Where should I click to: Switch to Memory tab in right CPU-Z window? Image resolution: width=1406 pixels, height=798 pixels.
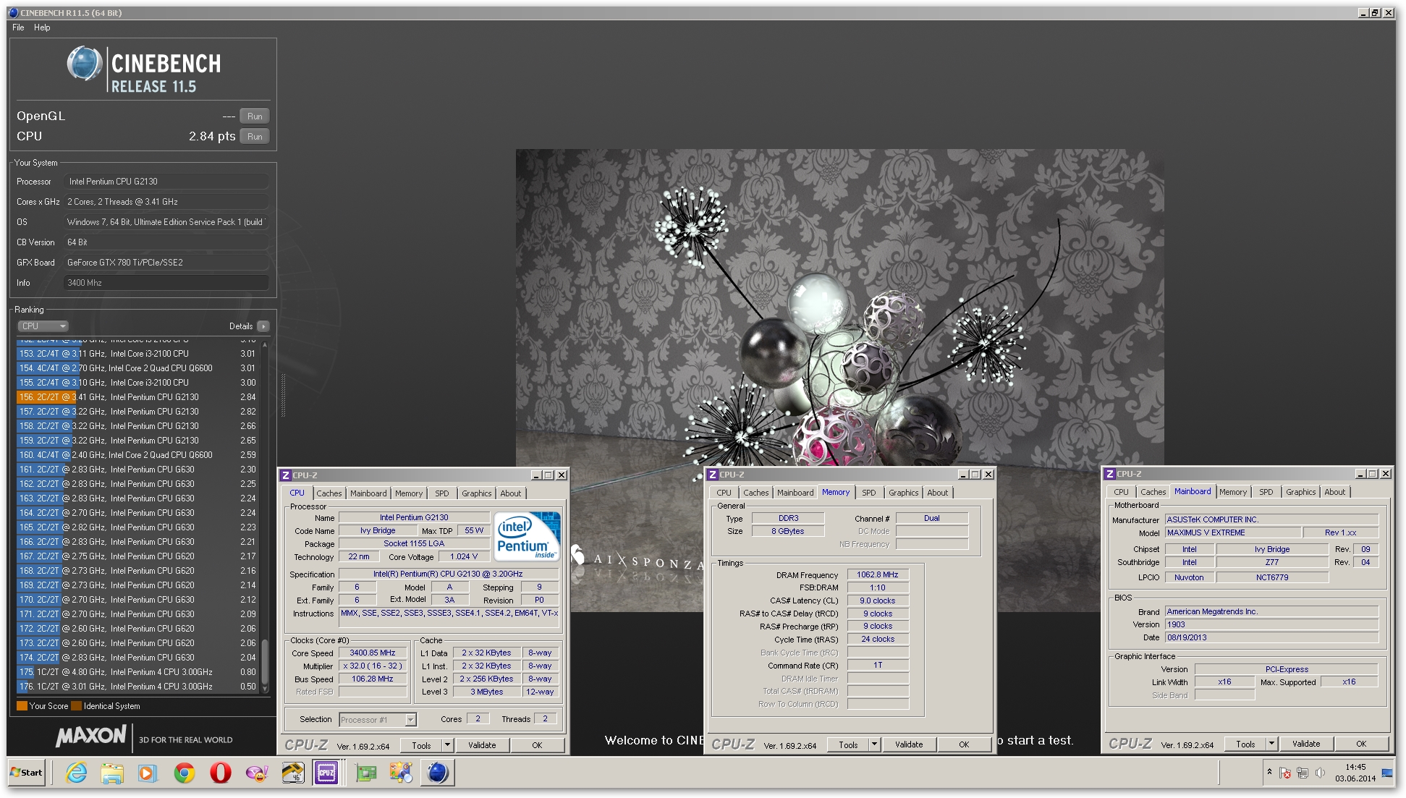pos(1233,492)
